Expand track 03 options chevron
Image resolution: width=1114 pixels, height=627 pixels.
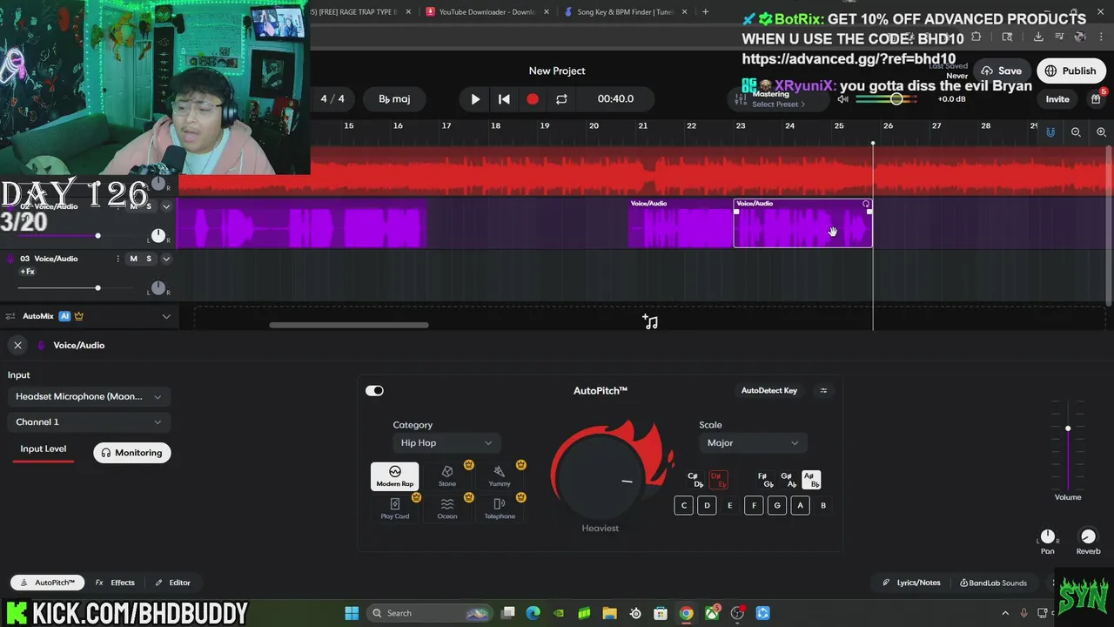click(166, 259)
